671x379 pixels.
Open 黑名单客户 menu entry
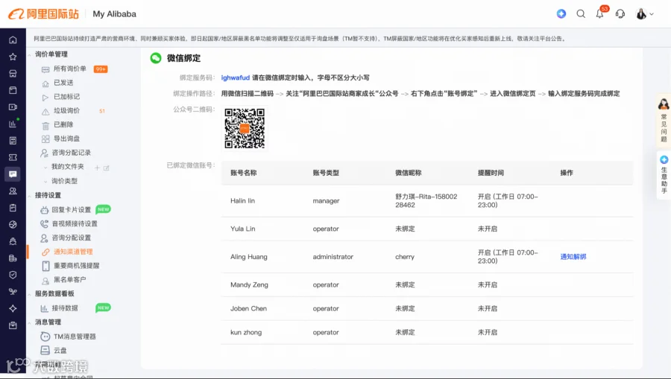coord(70,279)
